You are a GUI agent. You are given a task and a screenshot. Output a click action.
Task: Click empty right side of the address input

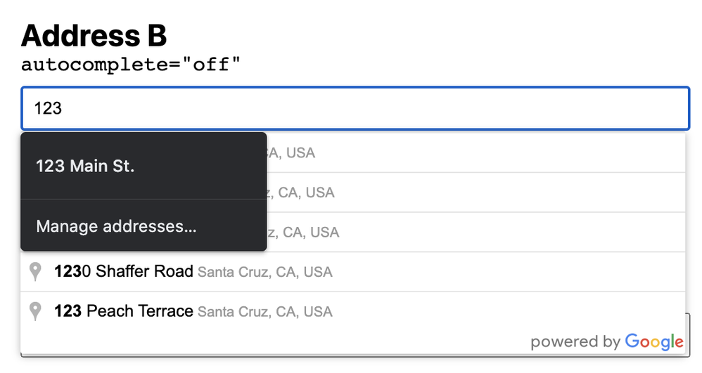pos(563,109)
